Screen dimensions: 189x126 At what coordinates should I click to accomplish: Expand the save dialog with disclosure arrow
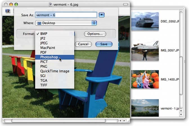pyautogui.click(x=102, y=15)
